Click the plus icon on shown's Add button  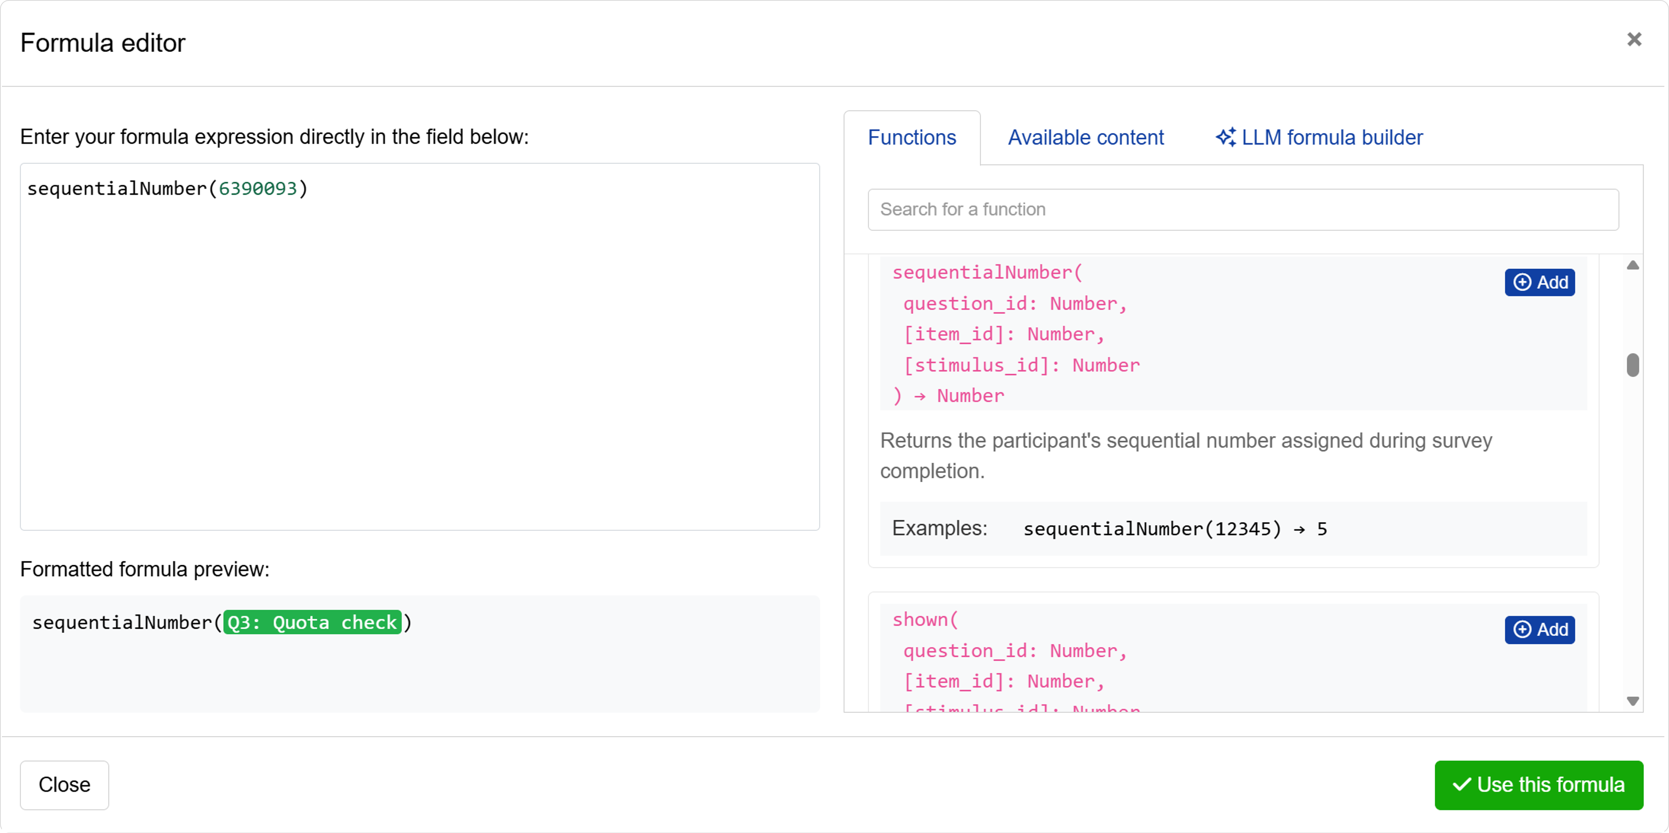pyautogui.click(x=1523, y=630)
